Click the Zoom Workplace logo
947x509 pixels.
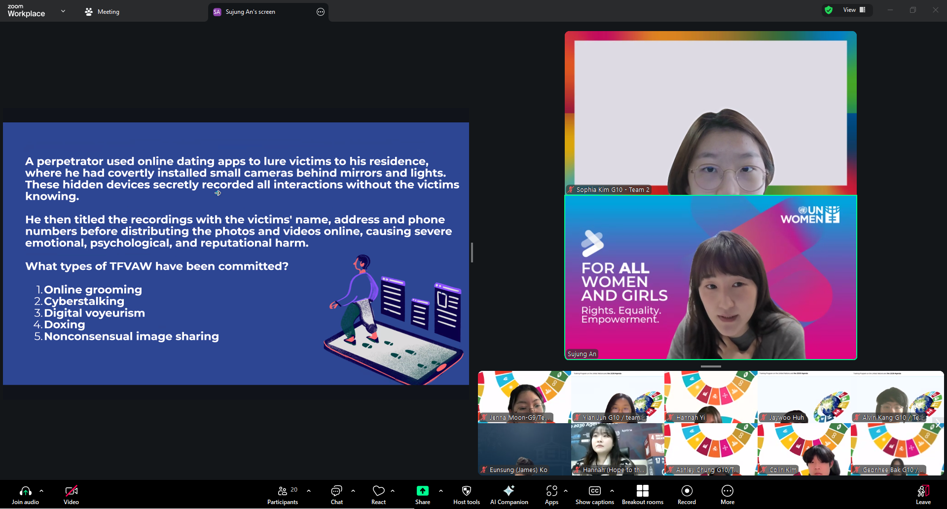[x=26, y=11]
